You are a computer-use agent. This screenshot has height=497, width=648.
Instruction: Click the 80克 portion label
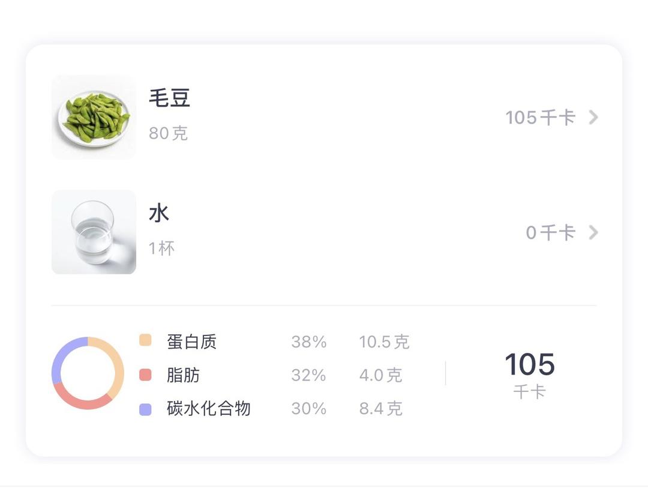click(168, 133)
